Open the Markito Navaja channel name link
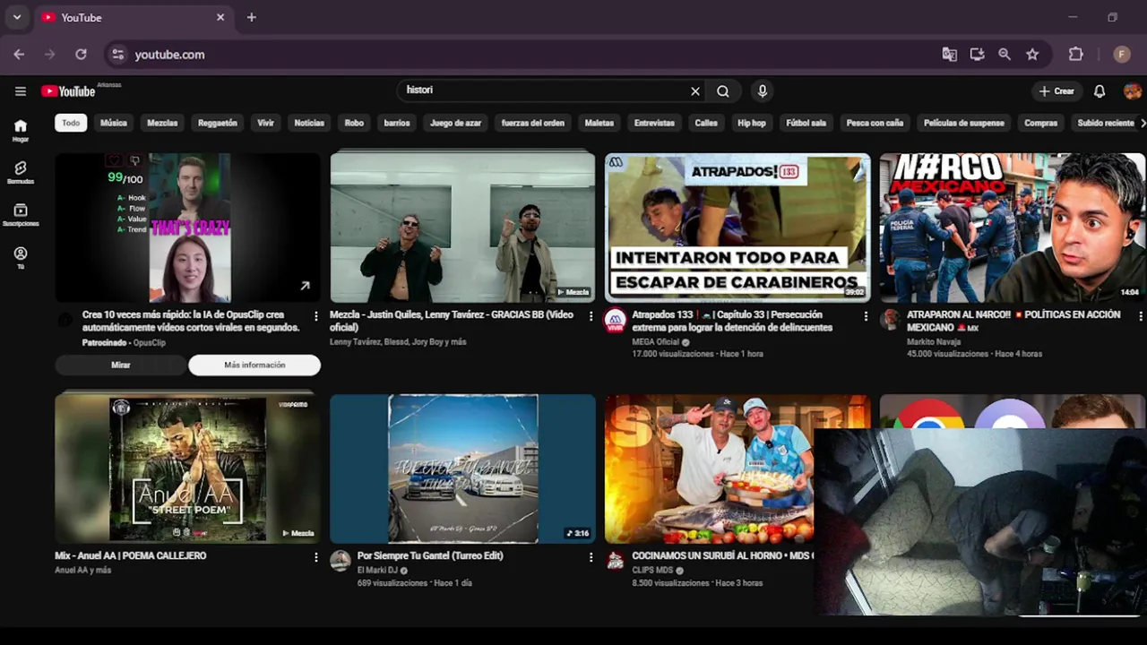This screenshot has width=1147, height=645. pos(934,341)
